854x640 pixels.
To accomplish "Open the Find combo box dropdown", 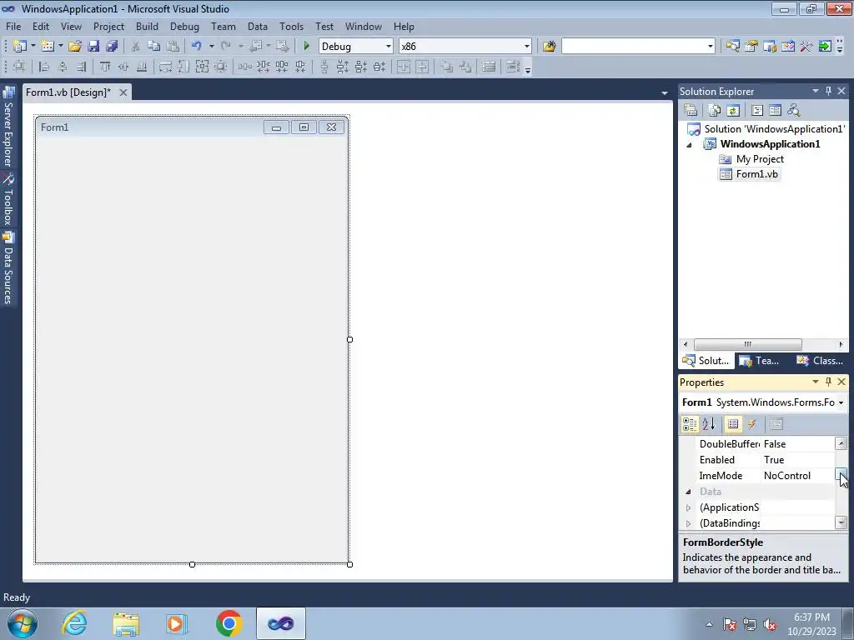I will 711,47.
